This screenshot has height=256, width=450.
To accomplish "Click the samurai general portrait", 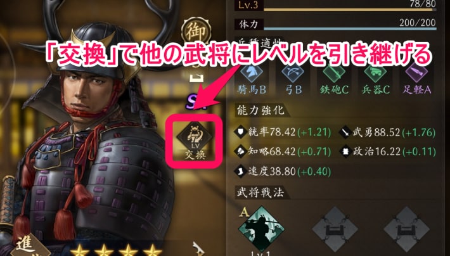I will [x=92, y=138].
